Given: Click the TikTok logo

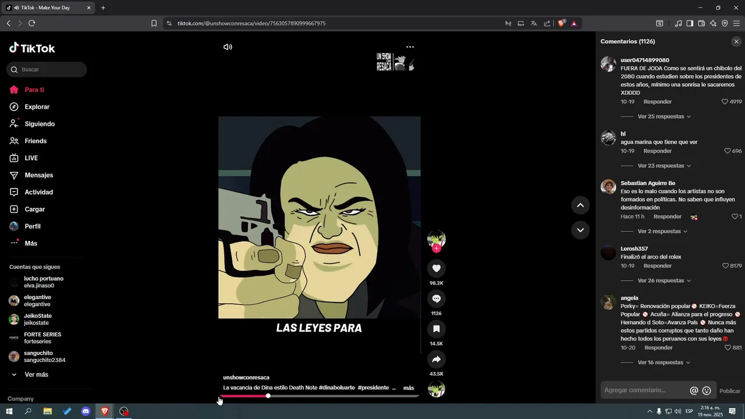Looking at the screenshot, I should (x=32, y=48).
